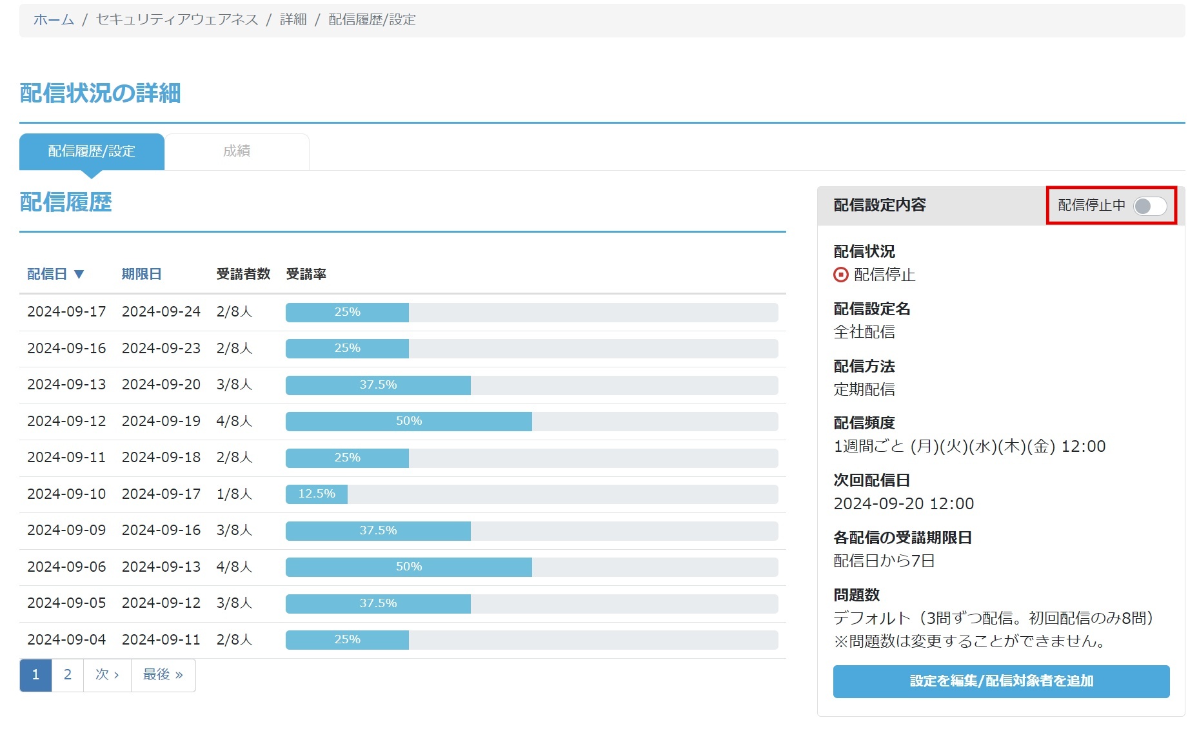This screenshot has width=1188, height=729.
Task: Click deadline 2024-09-18
Action: [161, 458]
